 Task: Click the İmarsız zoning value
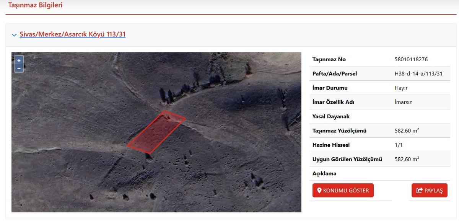tap(403, 102)
